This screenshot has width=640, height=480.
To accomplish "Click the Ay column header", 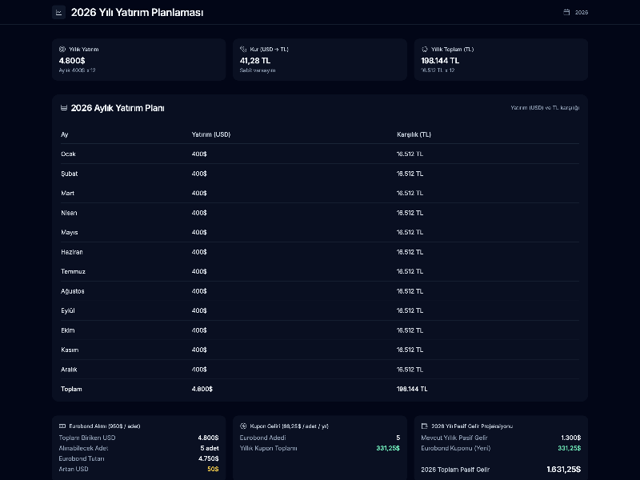I will point(65,134).
